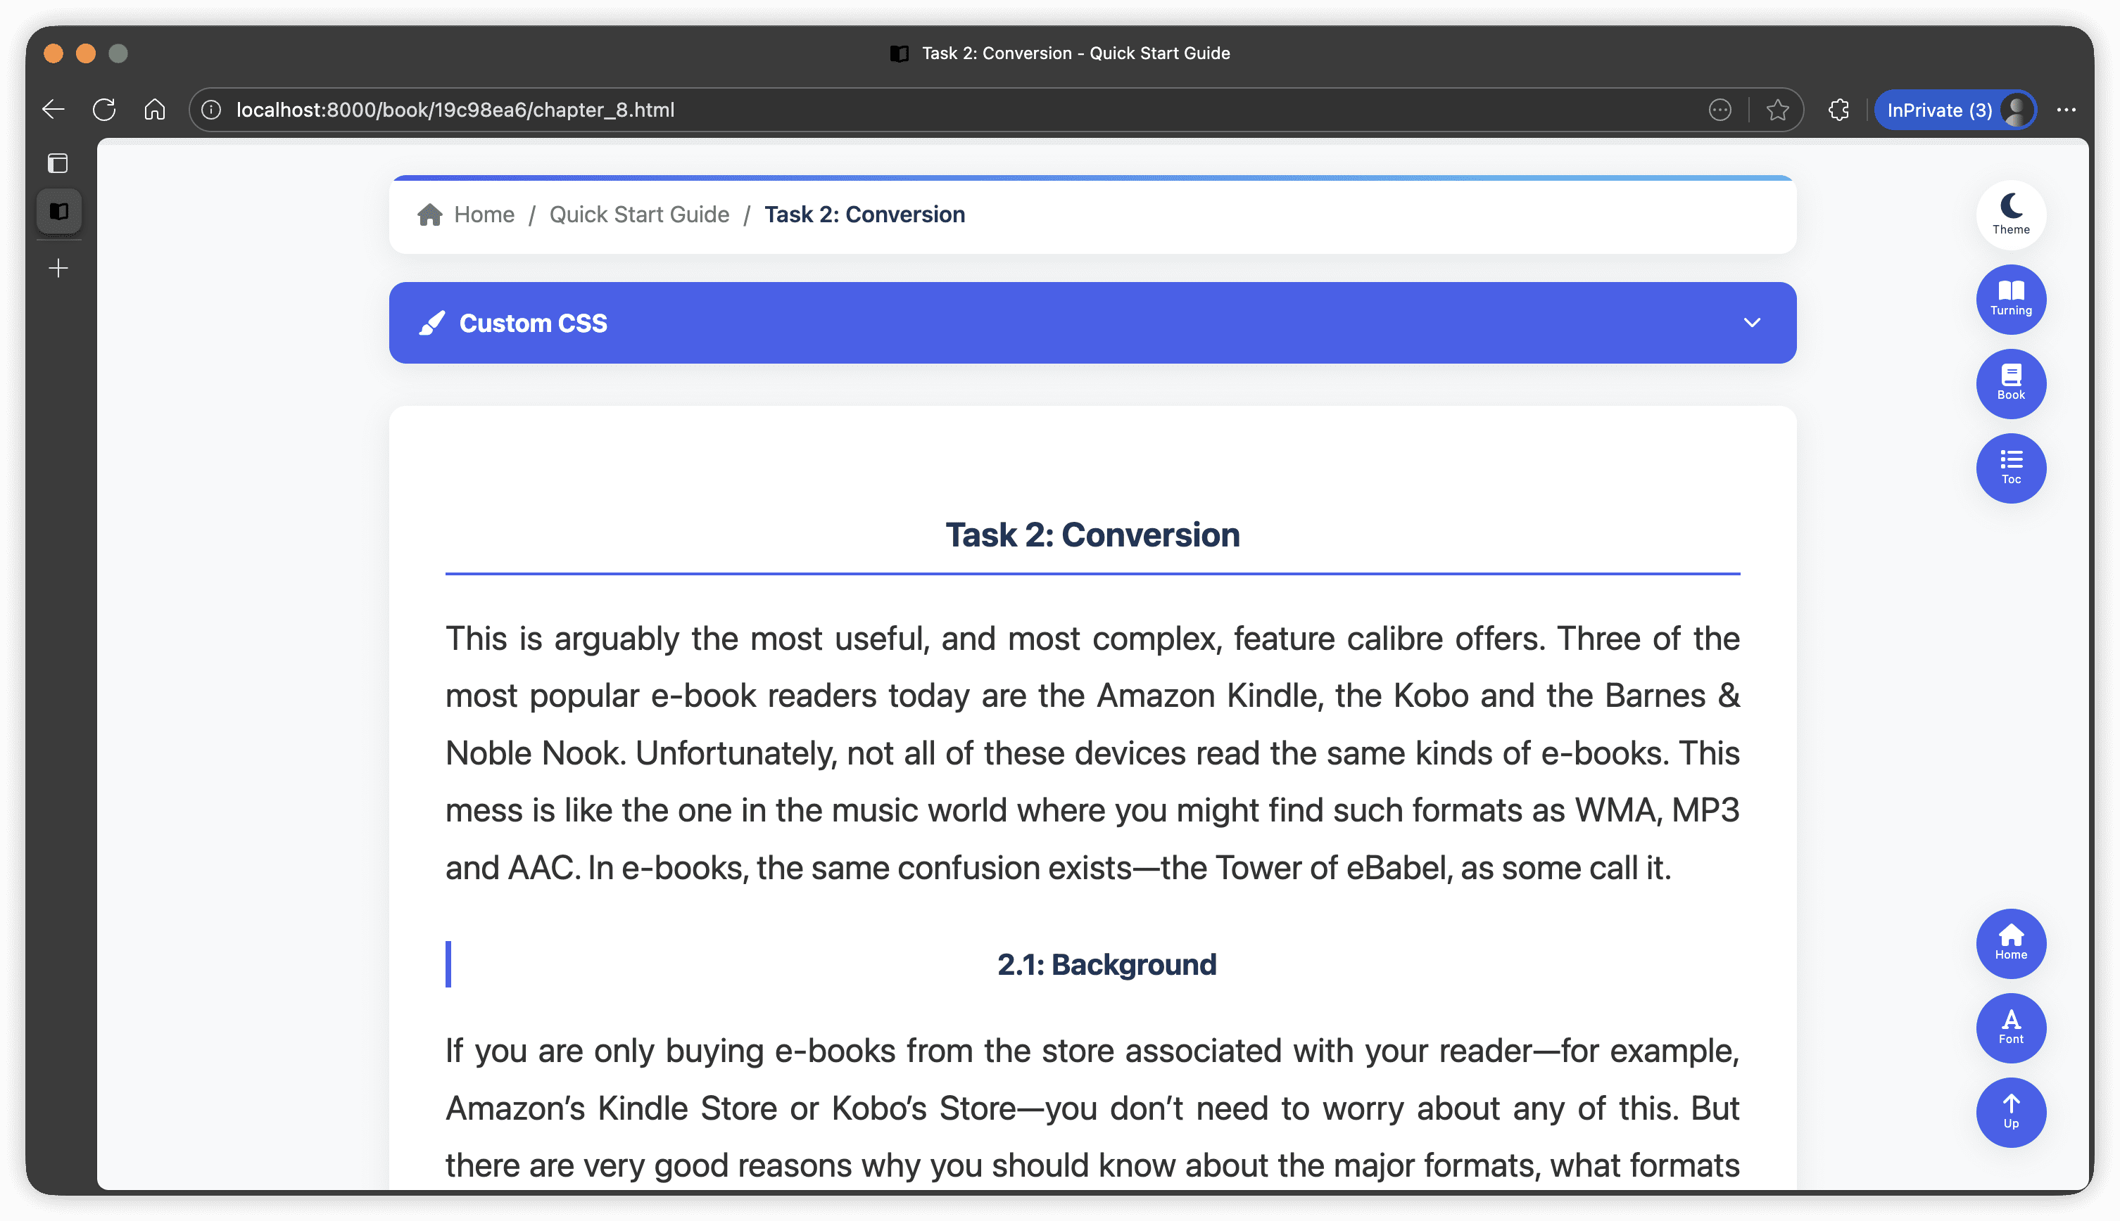The height and width of the screenshot is (1221, 2120).
Task: Navigate to Home breadcrumb link
Action: point(484,214)
